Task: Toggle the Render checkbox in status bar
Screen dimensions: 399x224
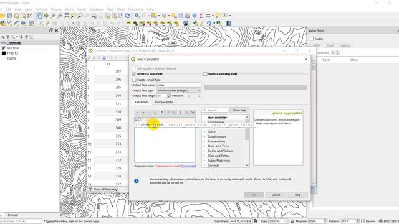Action: (x=363, y=222)
